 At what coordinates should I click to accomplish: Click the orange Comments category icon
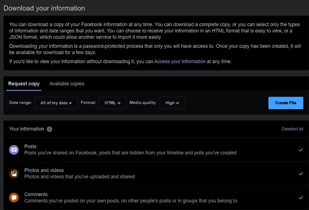point(14,198)
